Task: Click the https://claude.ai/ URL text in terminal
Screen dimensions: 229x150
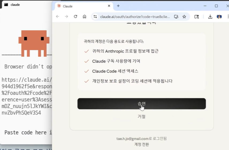Action: (x=27, y=80)
